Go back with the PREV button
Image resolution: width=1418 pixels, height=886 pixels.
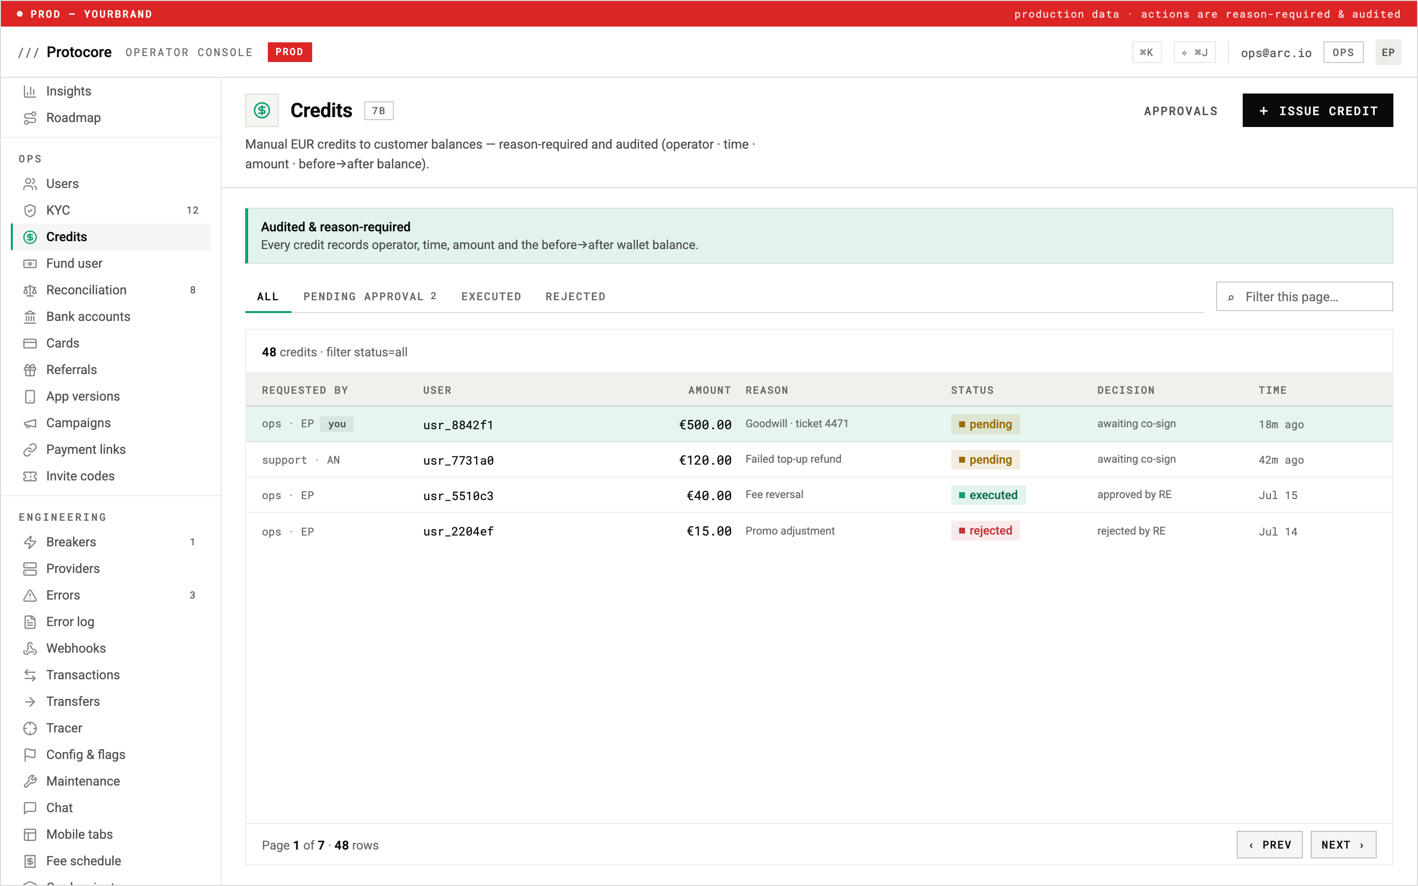click(x=1270, y=845)
